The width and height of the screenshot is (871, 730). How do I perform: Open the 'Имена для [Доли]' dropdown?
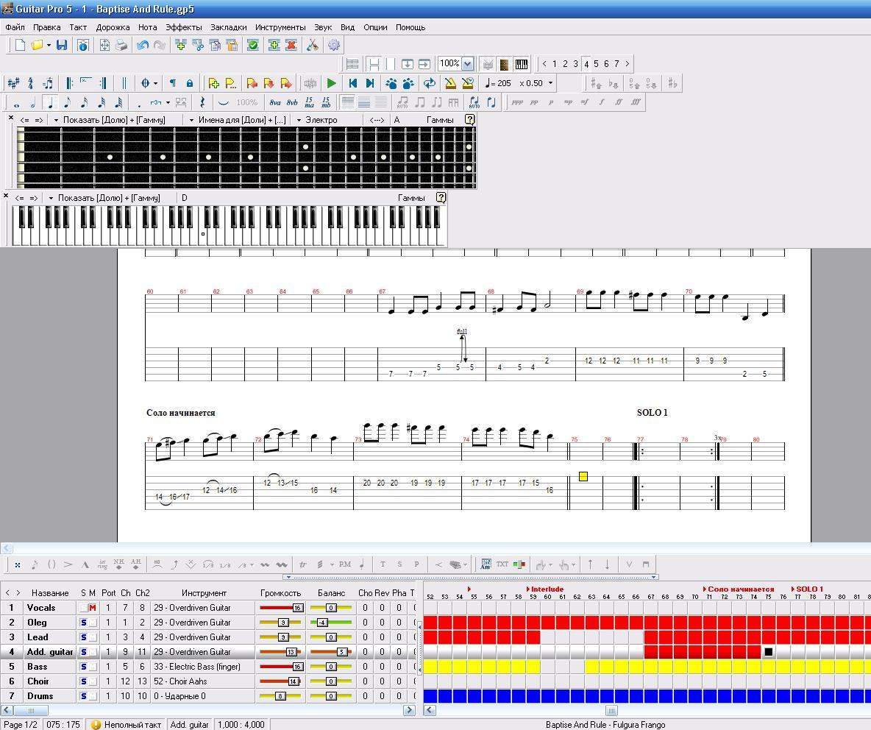click(x=192, y=120)
